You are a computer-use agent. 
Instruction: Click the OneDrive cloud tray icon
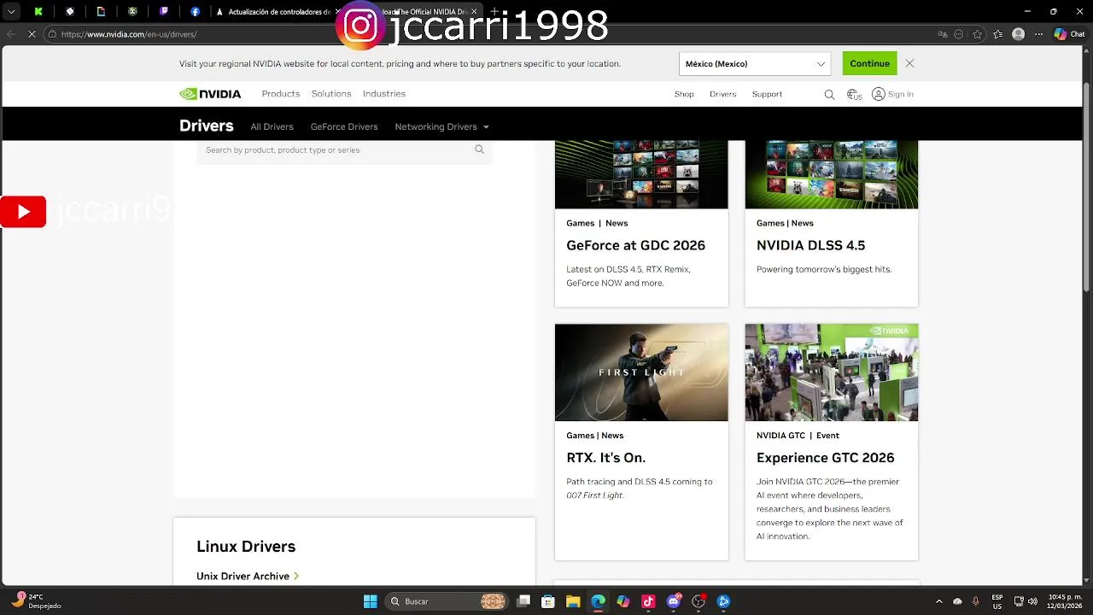pyautogui.click(x=957, y=601)
